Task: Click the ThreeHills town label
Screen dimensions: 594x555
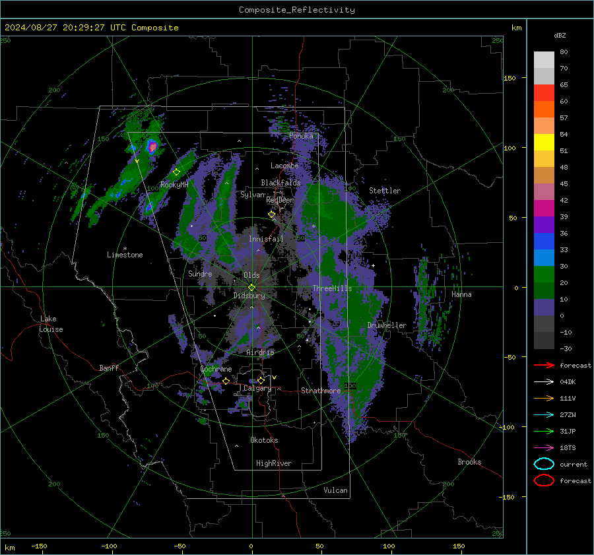Action: [x=332, y=288]
